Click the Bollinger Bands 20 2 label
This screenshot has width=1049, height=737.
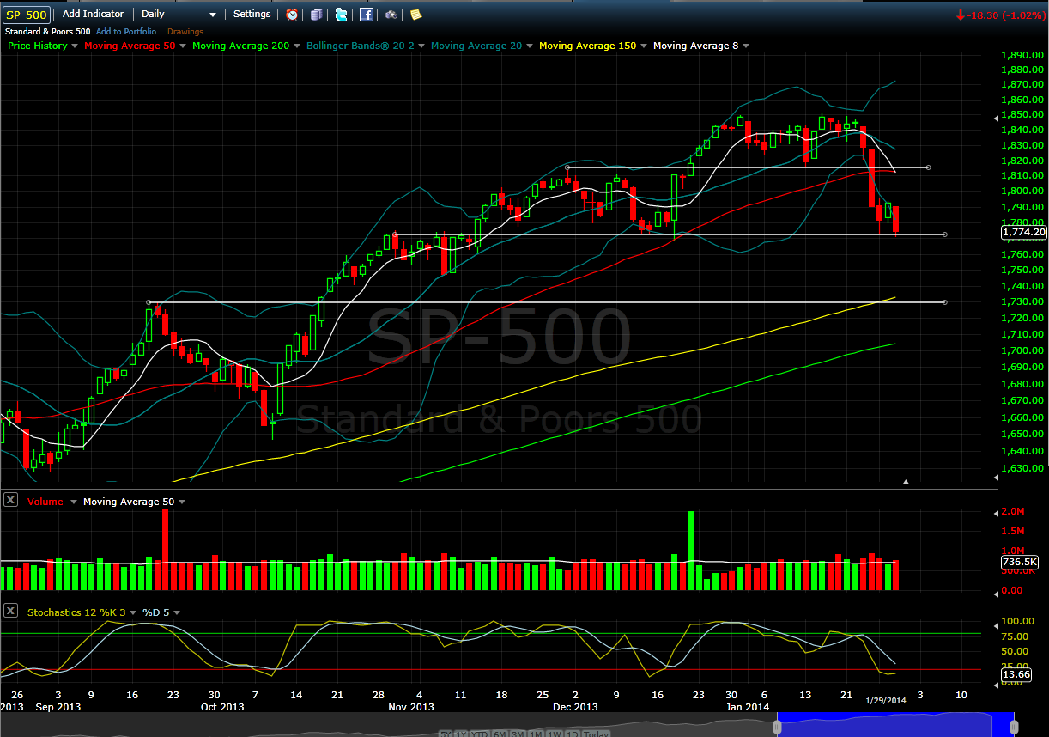(360, 46)
